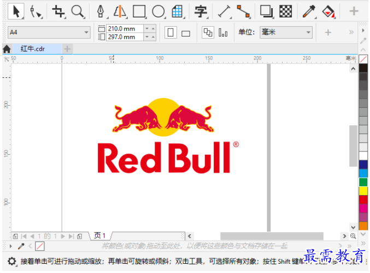Open document palette flyout arrow
The width and height of the screenshot is (370, 273).
[10, 246]
